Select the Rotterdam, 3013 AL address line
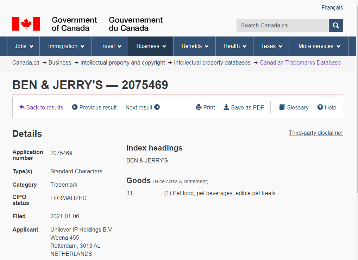The image size is (358, 260). pyautogui.click(x=75, y=246)
